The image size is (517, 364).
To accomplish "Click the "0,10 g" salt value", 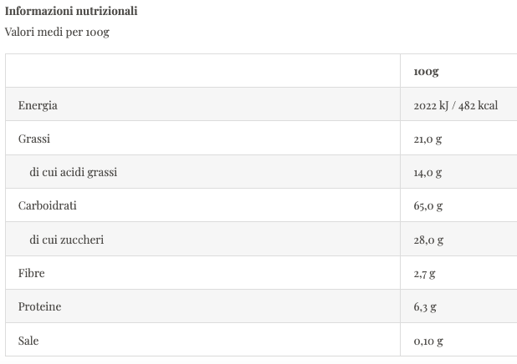I will tap(428, 341).
